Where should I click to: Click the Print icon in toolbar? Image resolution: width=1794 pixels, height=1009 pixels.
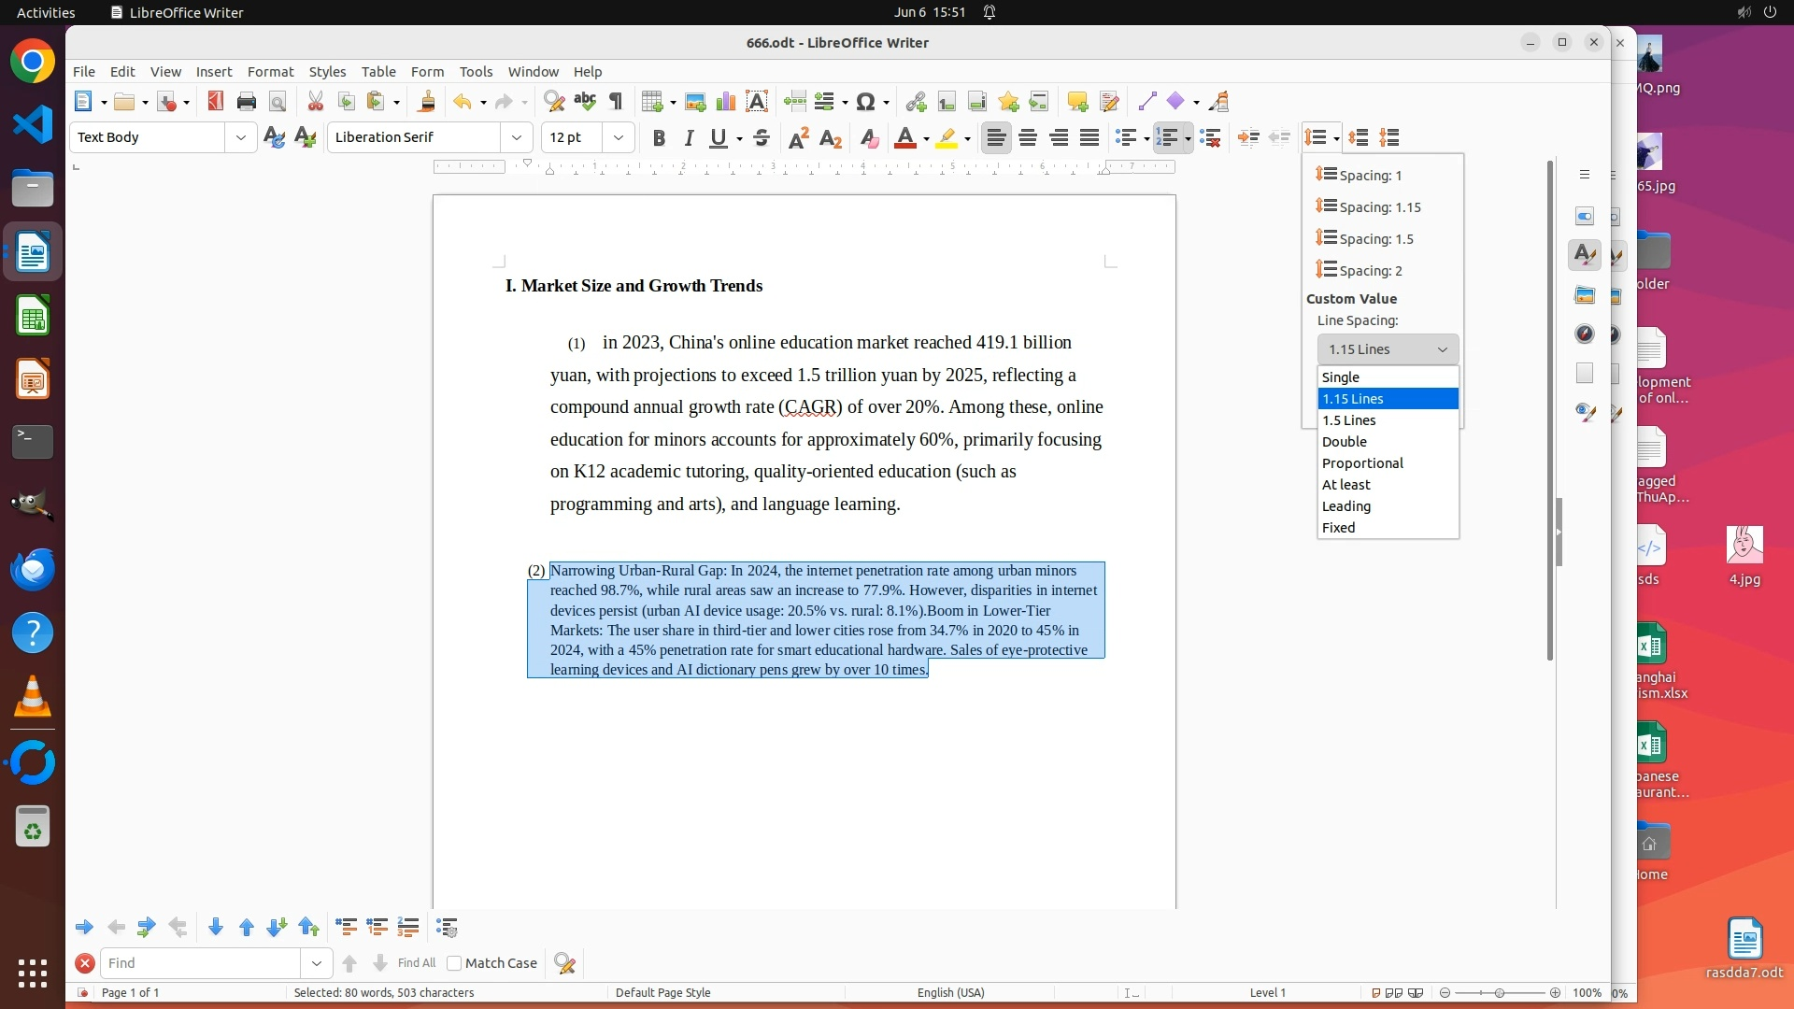point(247,102)
